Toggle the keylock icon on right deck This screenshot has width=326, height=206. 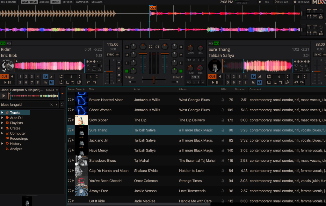tap(307, 70)
